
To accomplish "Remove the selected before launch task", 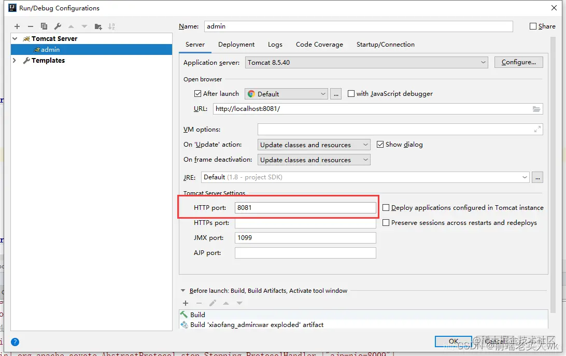I will [199, 303].
